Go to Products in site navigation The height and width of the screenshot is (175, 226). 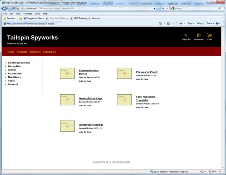tap(22, 52)
